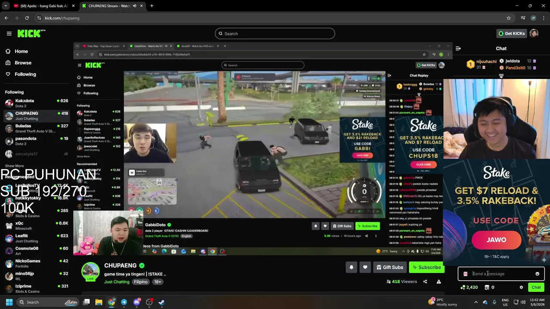Viewport: 550px width, 309px height.
Task: Open Browse in the sidebar
Action: pyautogui.click(x=23, y=63)
